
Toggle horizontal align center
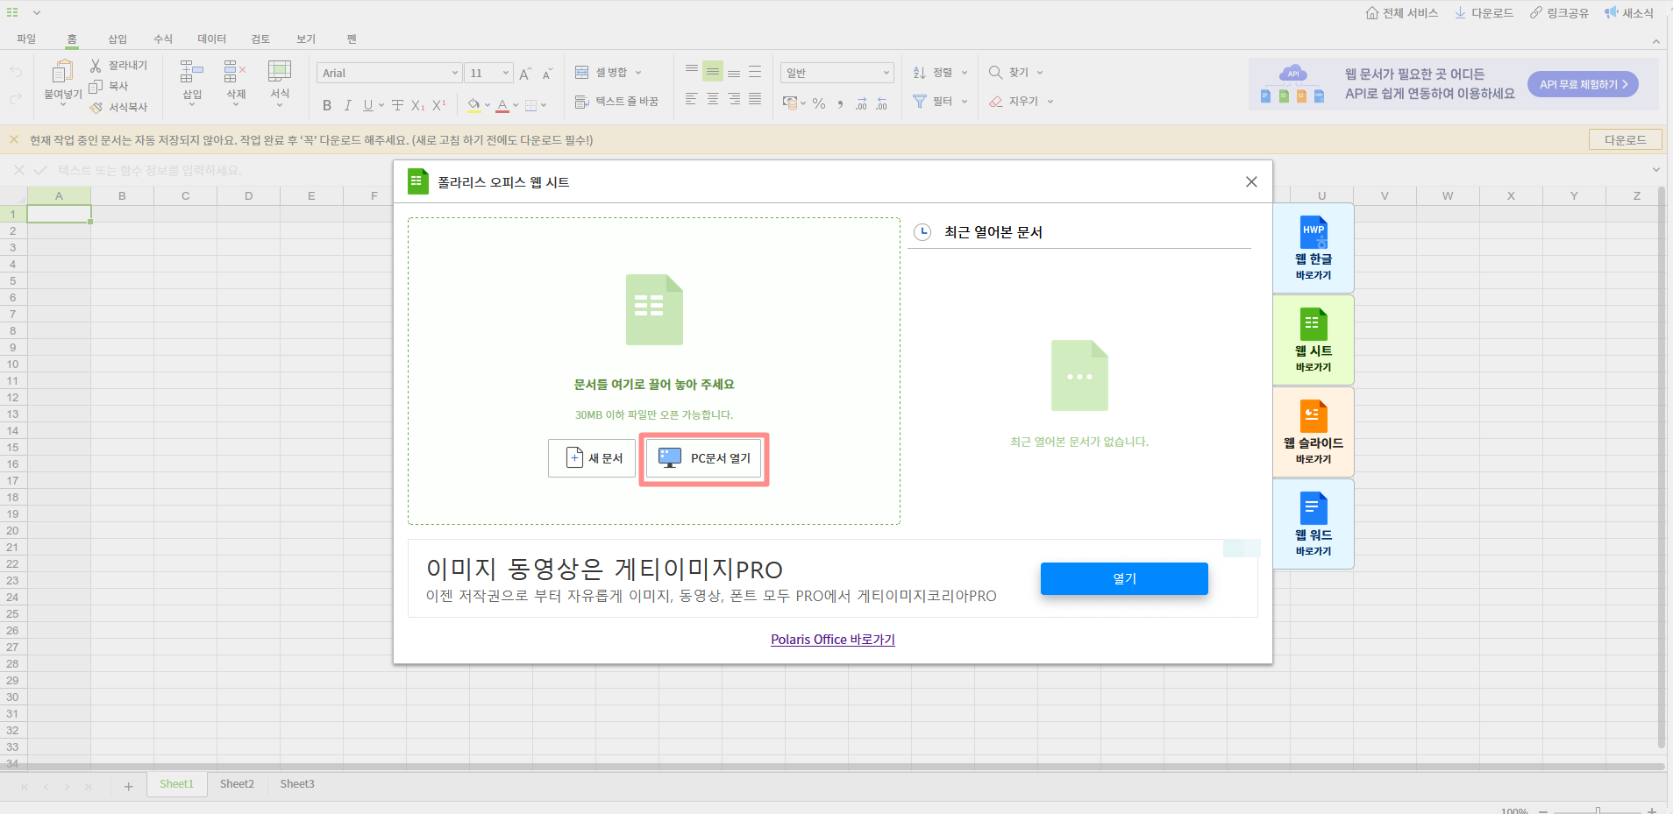click(713, 99)
